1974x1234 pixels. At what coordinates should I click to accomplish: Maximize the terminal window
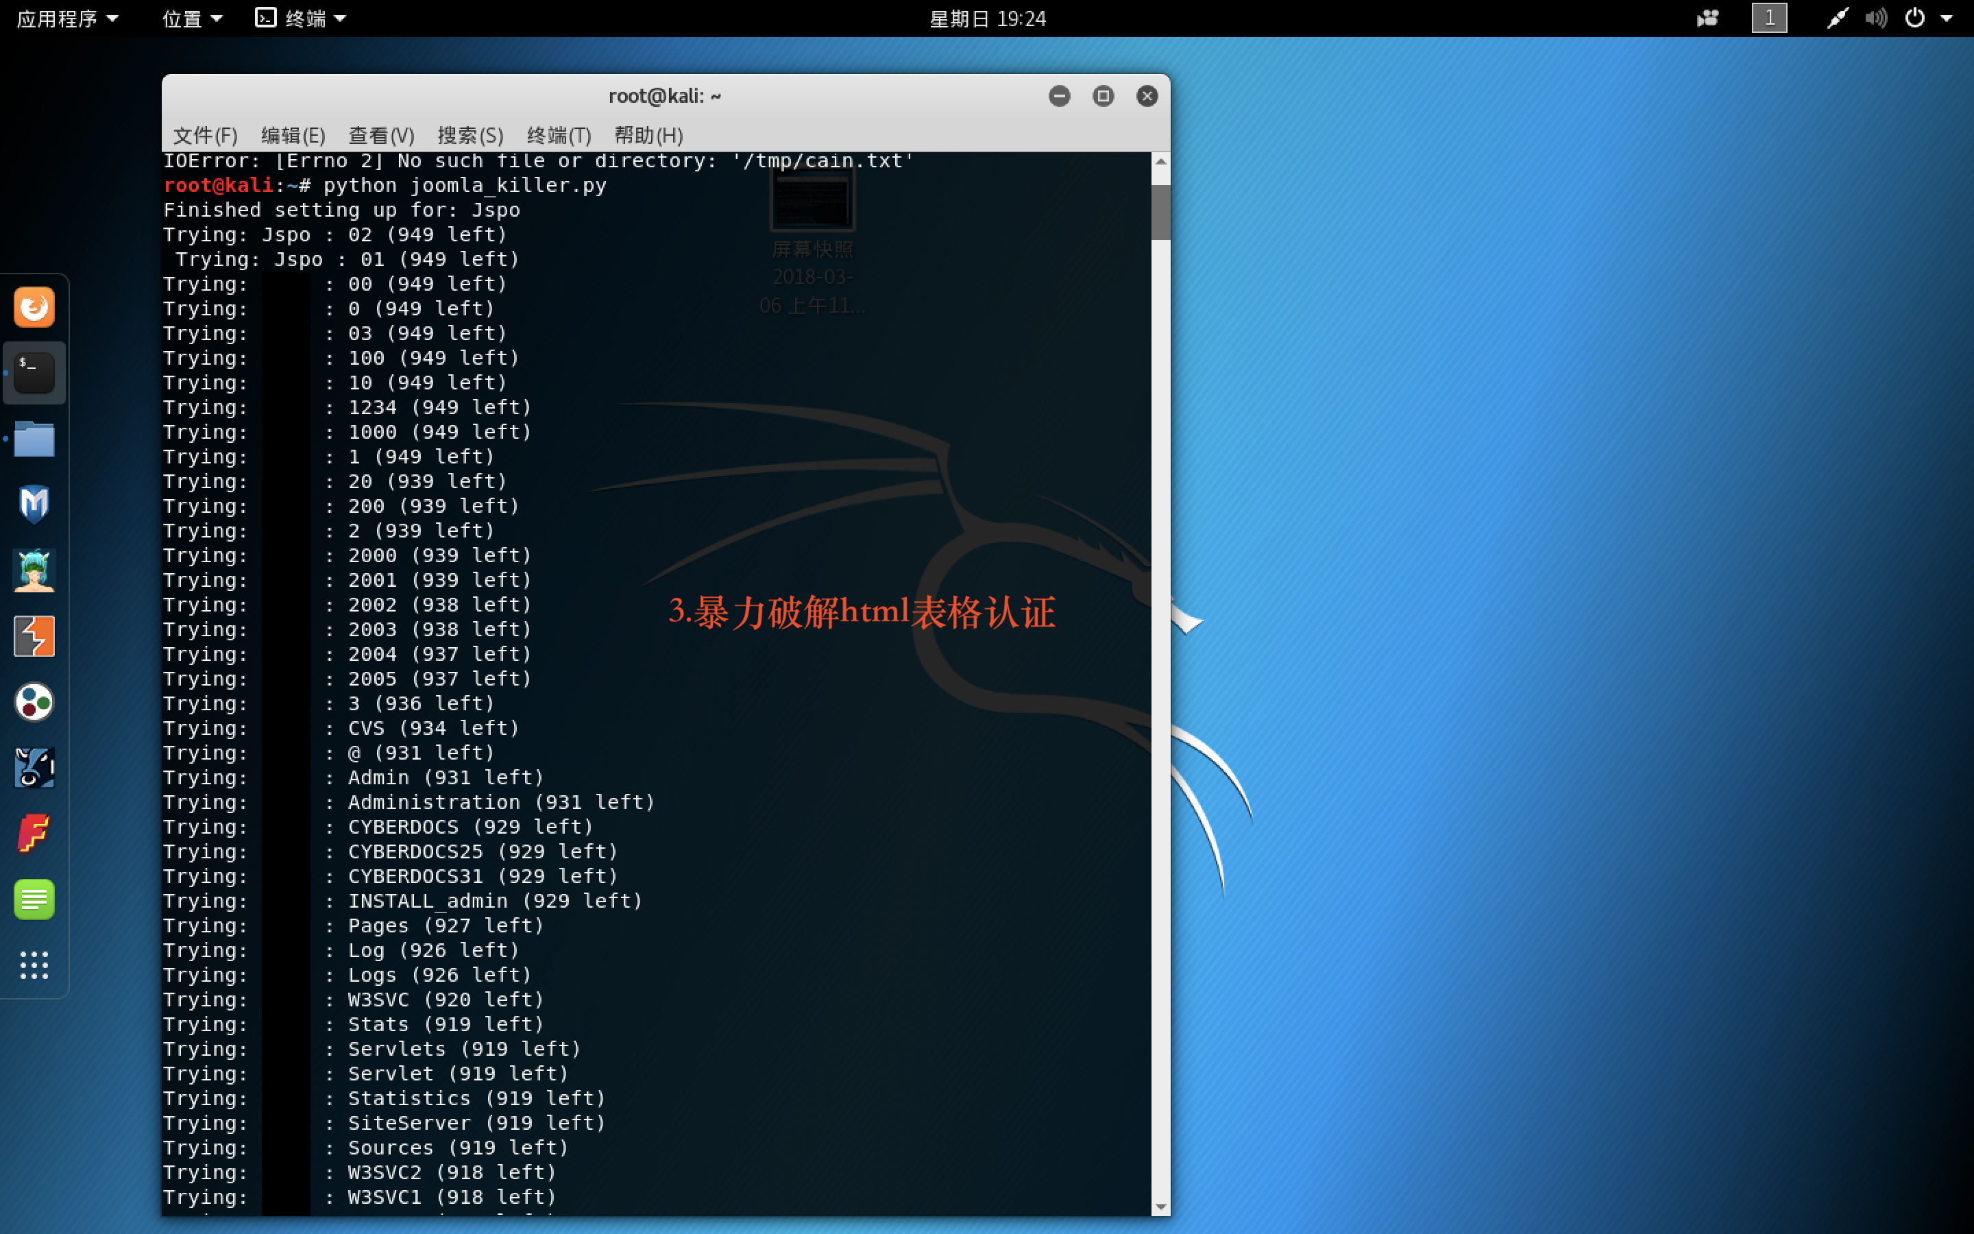pyautogui.click(x=1104, y=96)
